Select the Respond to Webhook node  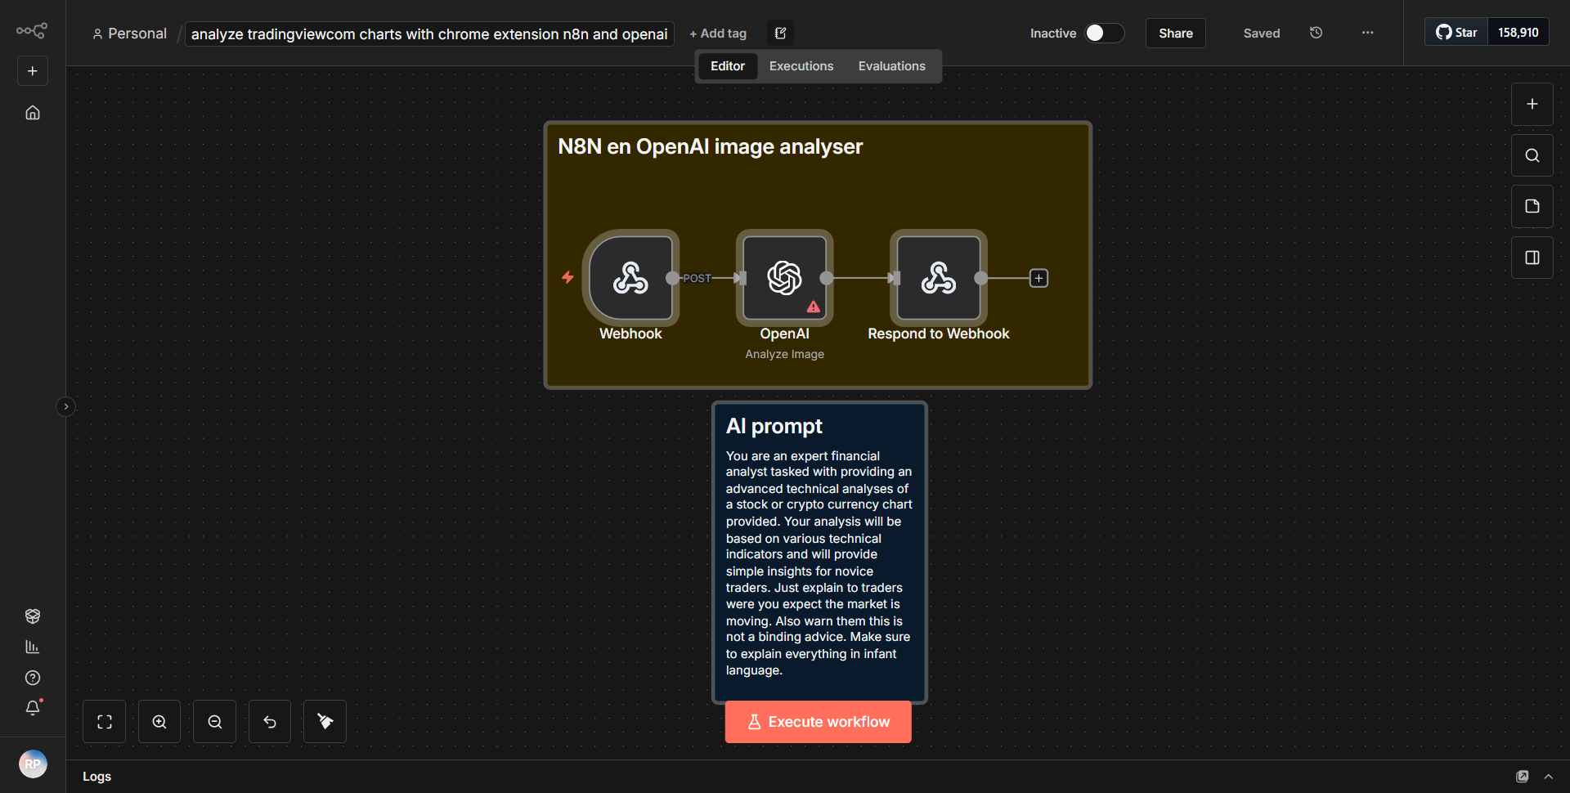(x=938, y=278)
